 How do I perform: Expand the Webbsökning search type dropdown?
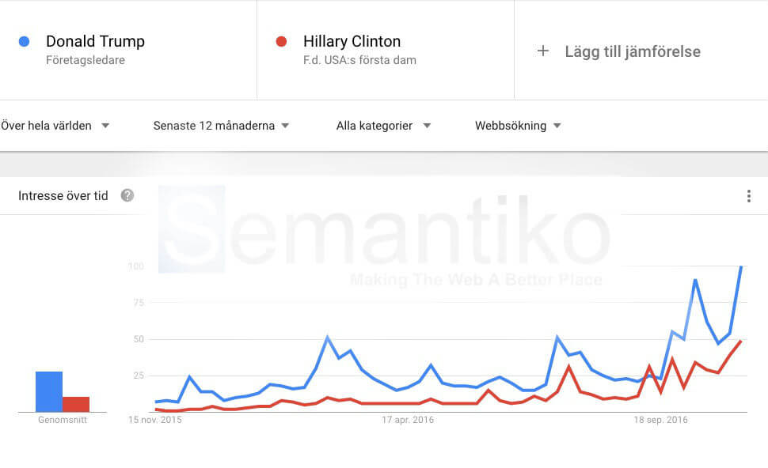pos(518,126)
